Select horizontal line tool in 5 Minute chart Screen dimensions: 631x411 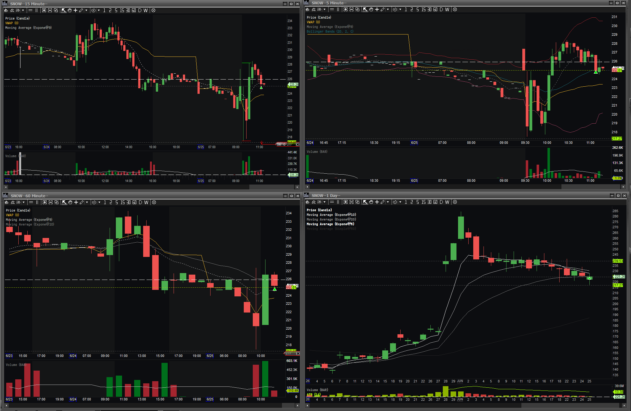(x=332, y=9)
